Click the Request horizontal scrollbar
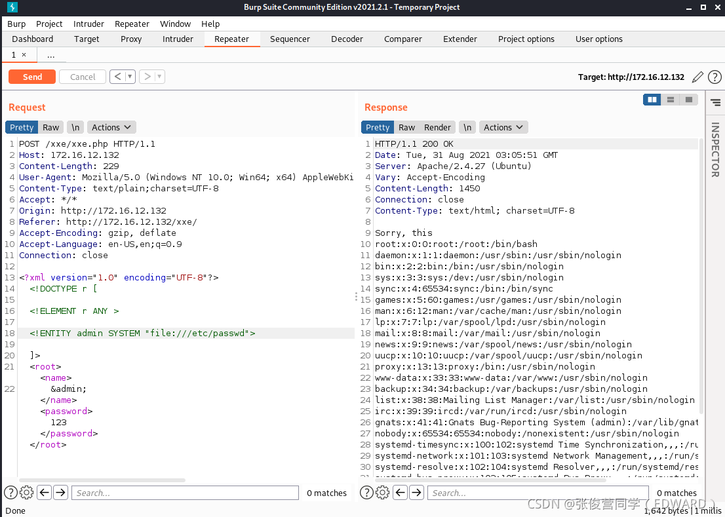Viewport: 725px width, 517px height. coord(102,480)
